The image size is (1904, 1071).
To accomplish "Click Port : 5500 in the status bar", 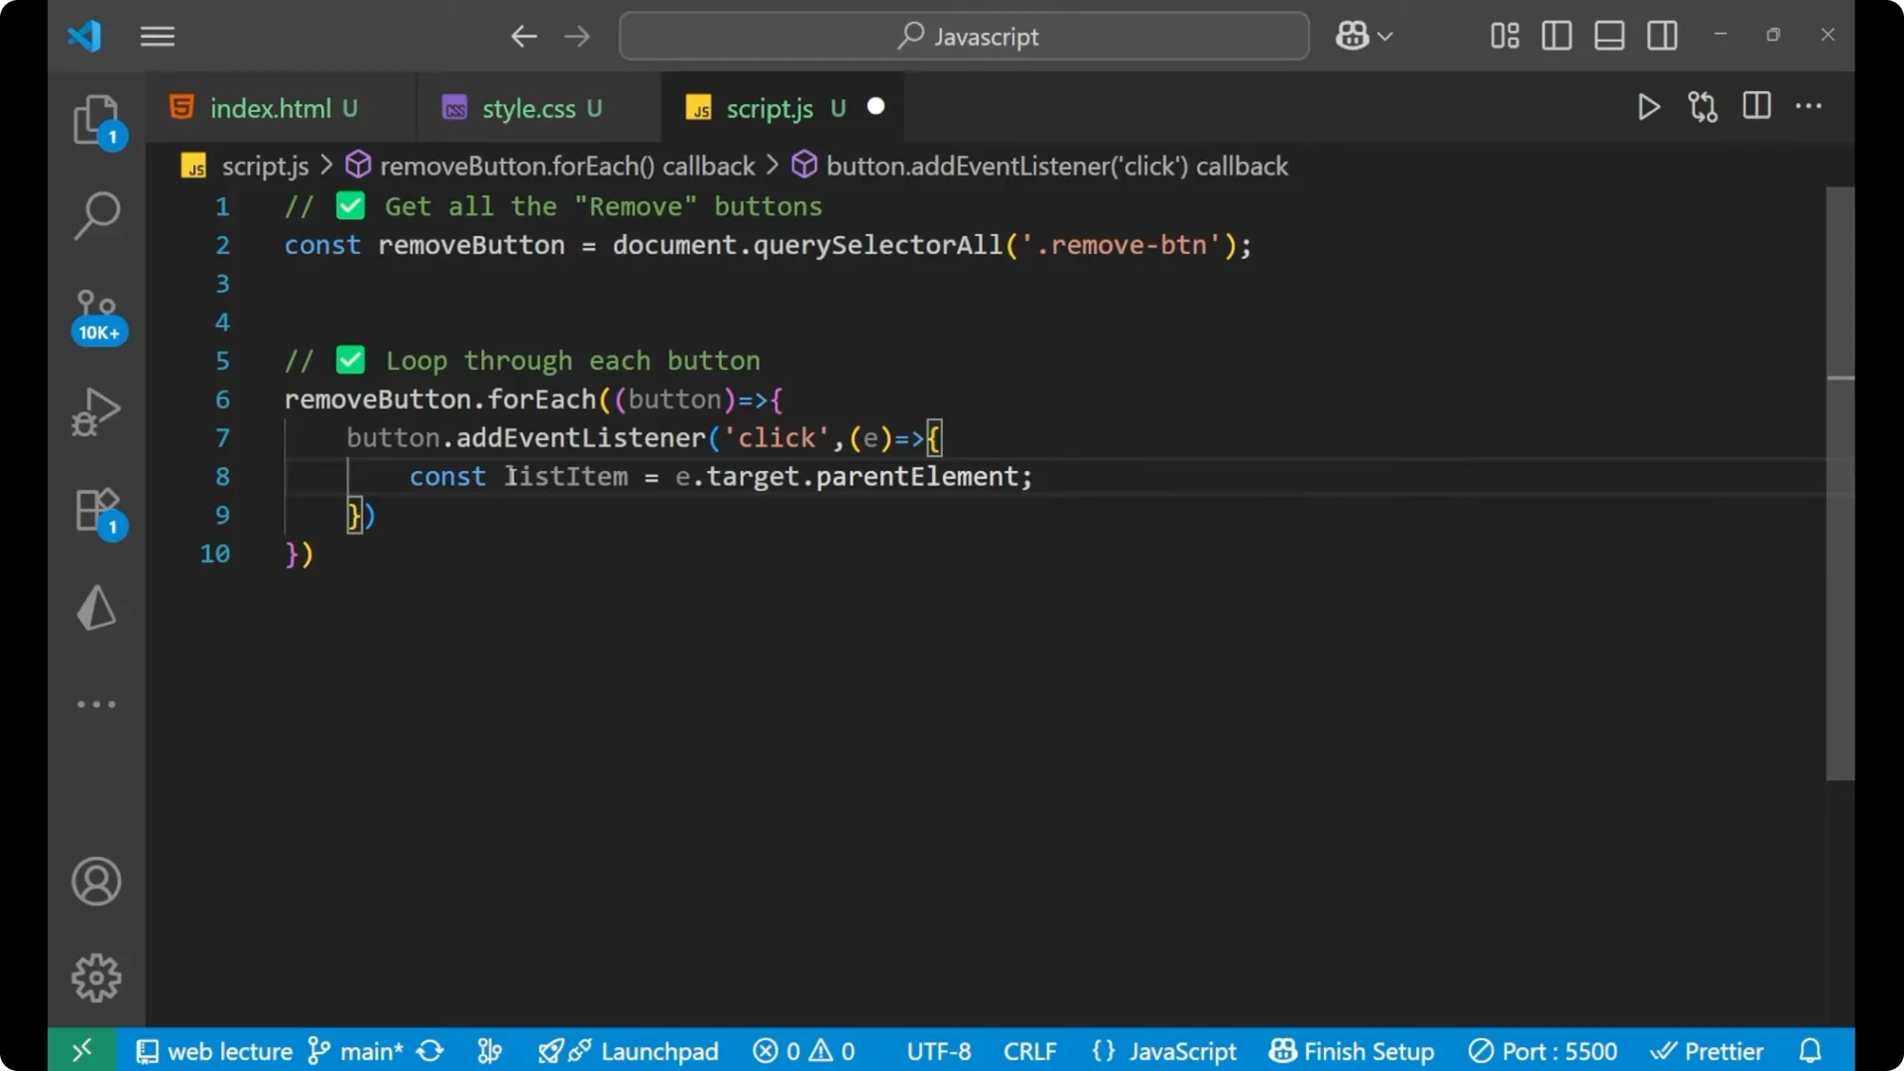I will (x=1543, y=1050).
